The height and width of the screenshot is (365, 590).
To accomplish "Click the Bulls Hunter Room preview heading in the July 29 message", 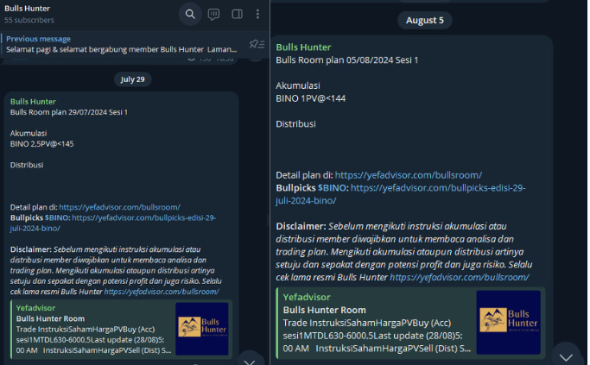I will pos(50,318).
